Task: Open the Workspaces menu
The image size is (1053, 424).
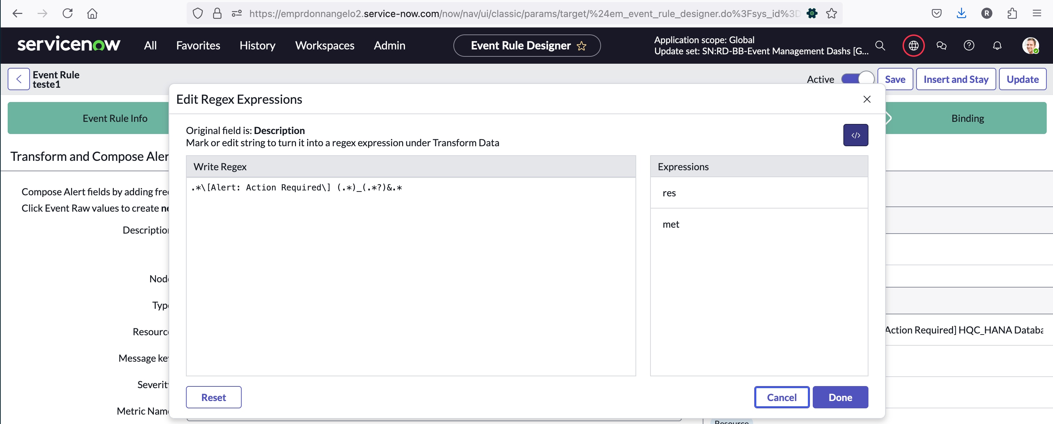Action: click(x=325, y=45)
